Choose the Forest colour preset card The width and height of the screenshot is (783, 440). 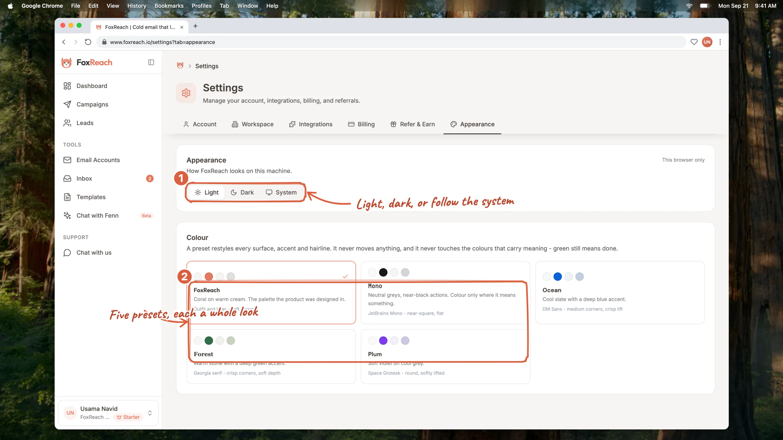(271, 357)
